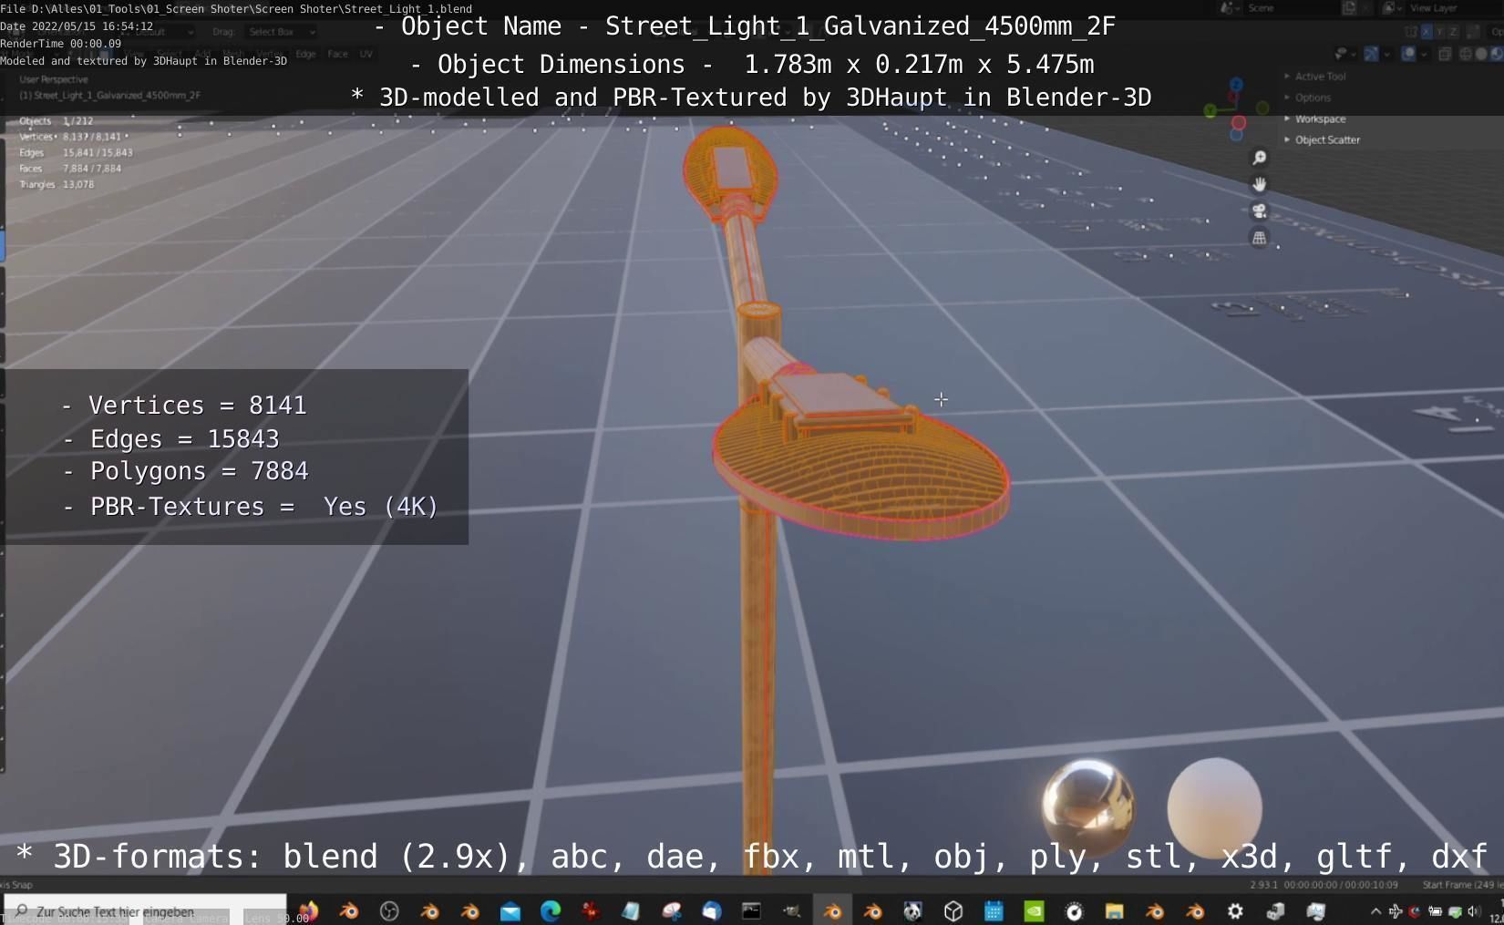Click the User Perspective label
1504x925 pixels.
(54, 79)
